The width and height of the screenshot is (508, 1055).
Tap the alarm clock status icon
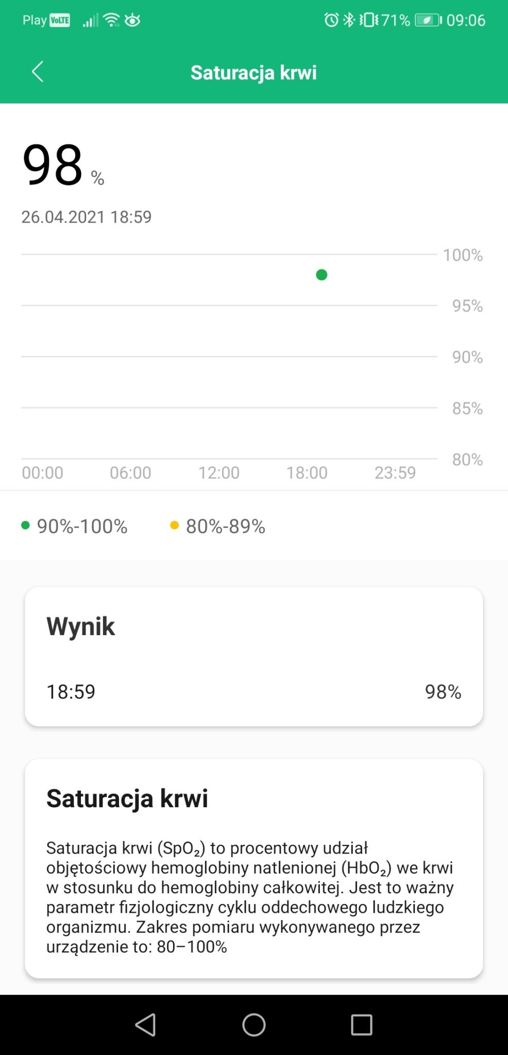pyautogui.click(x=331, y=20)
